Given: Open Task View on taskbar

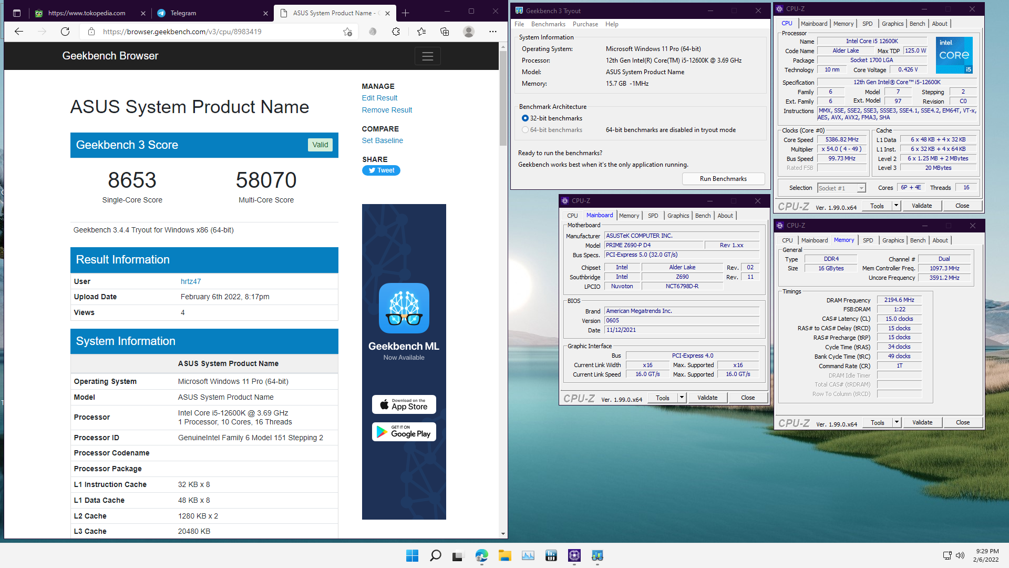Looking at the screenshot, I should point(458,555).
